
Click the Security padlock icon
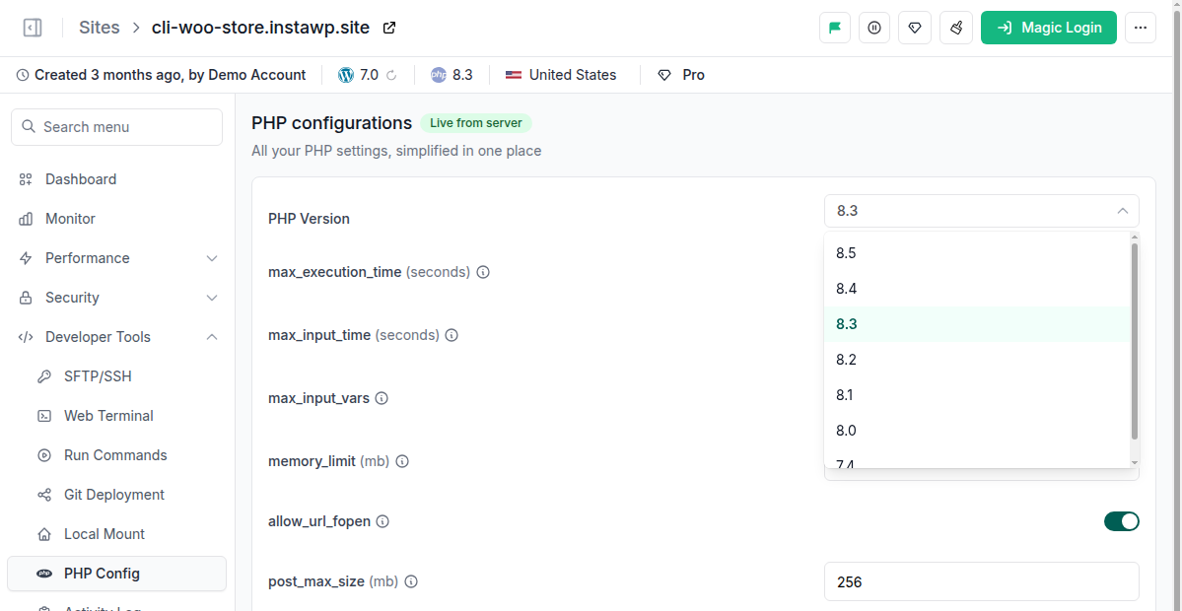(x=26, y=298)
